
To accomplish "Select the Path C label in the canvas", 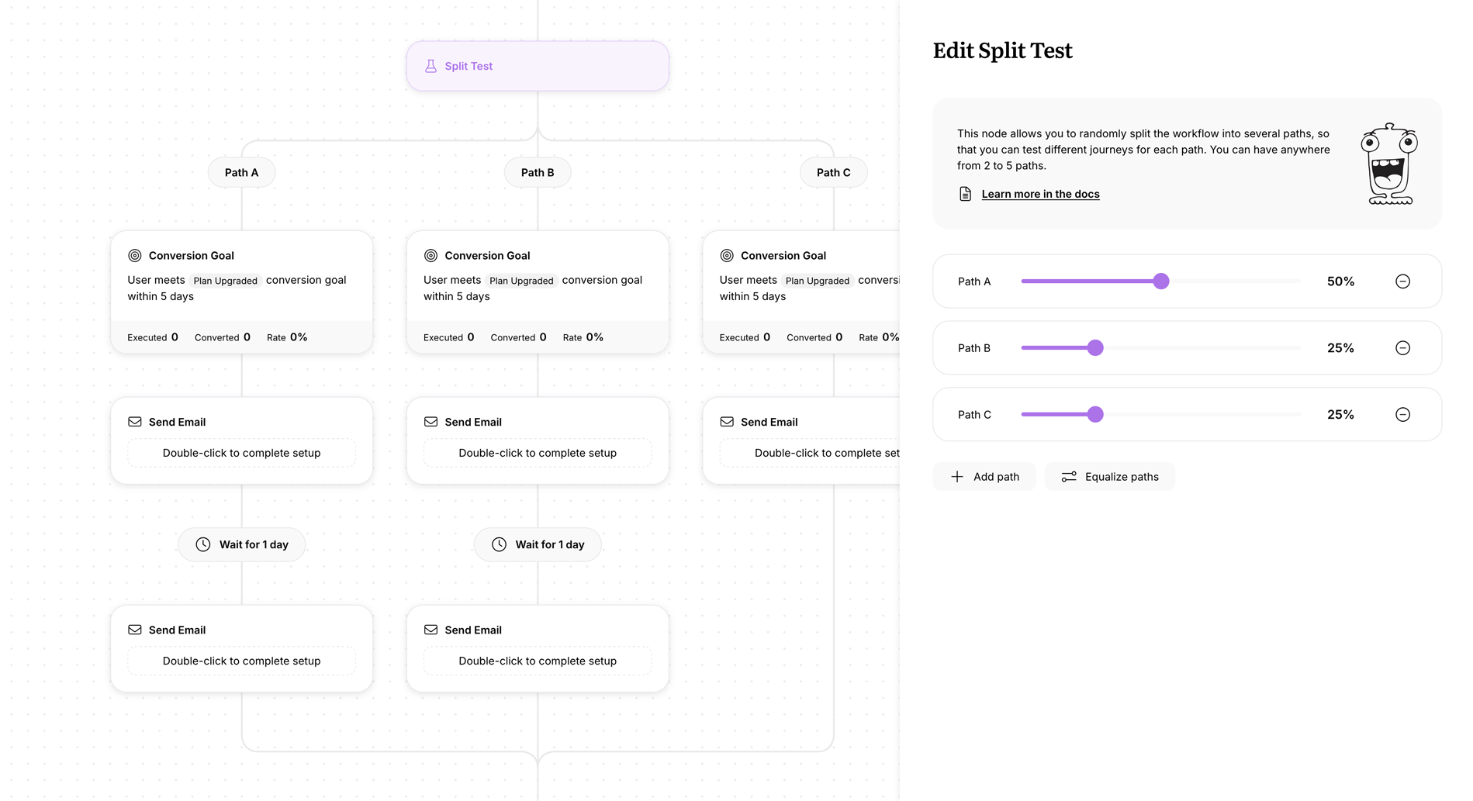I will (833, 172).
